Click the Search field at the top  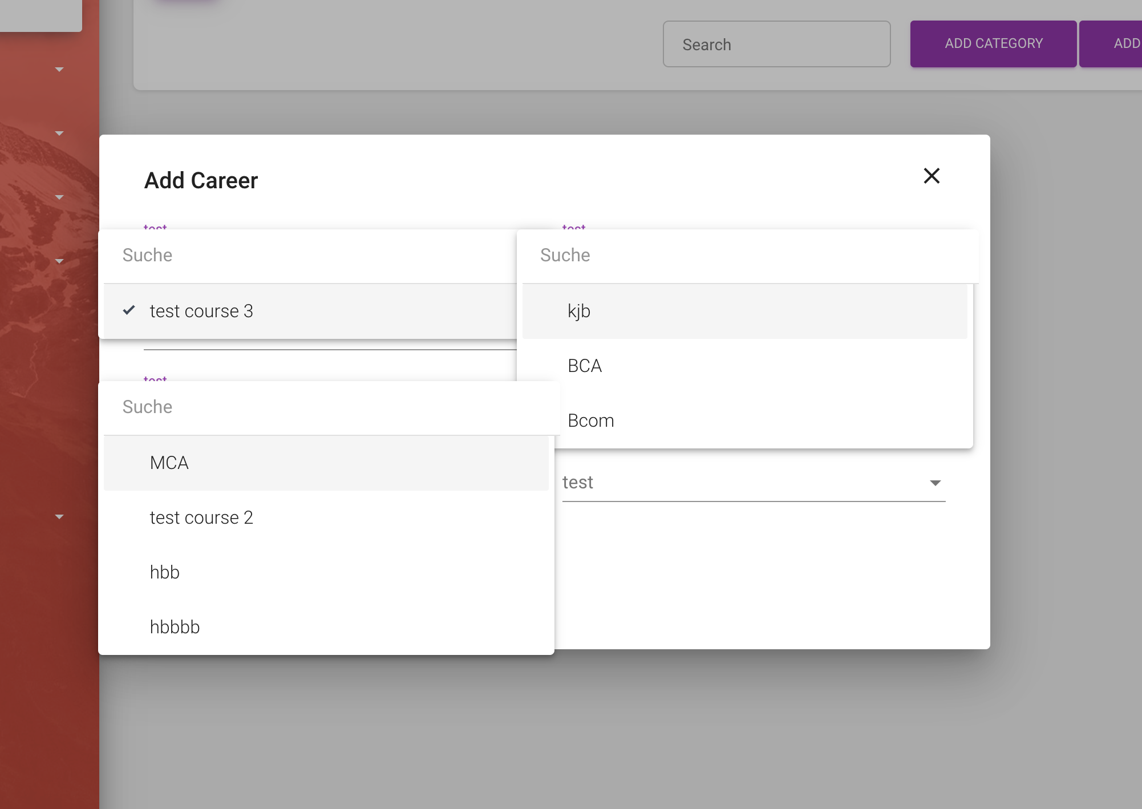[x=776, y=44]
